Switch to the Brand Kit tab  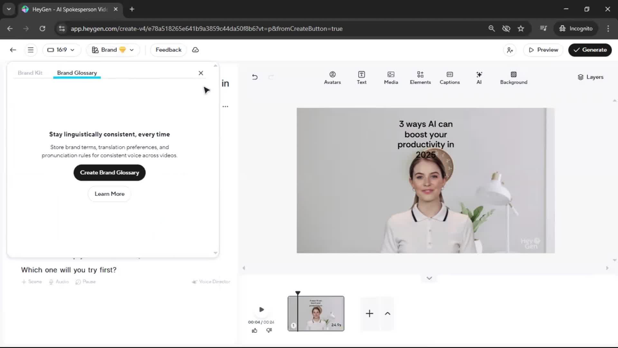click(30, 73)
